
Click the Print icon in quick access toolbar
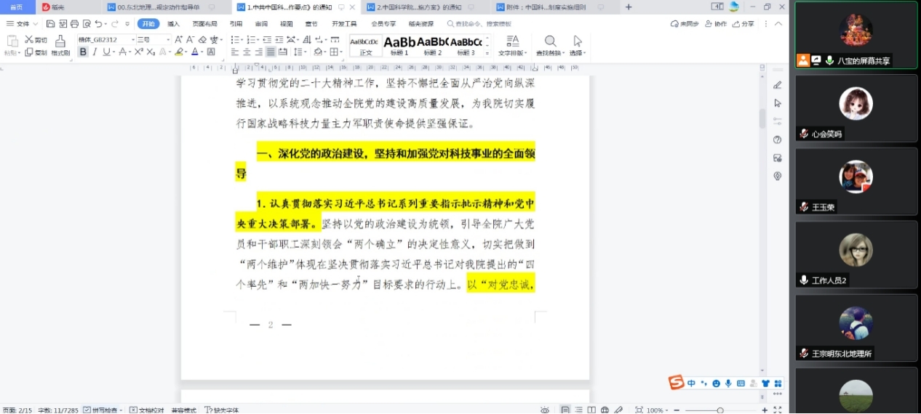point(74,24)
